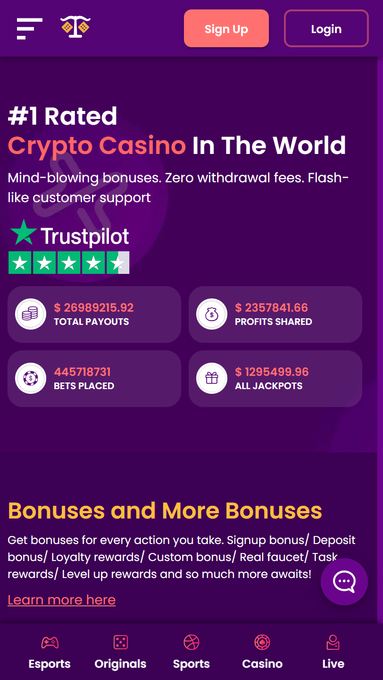Tap the poker chip icon on Bets Placed
The width and height of the screenshot is (383, 680).
(30, 378)
